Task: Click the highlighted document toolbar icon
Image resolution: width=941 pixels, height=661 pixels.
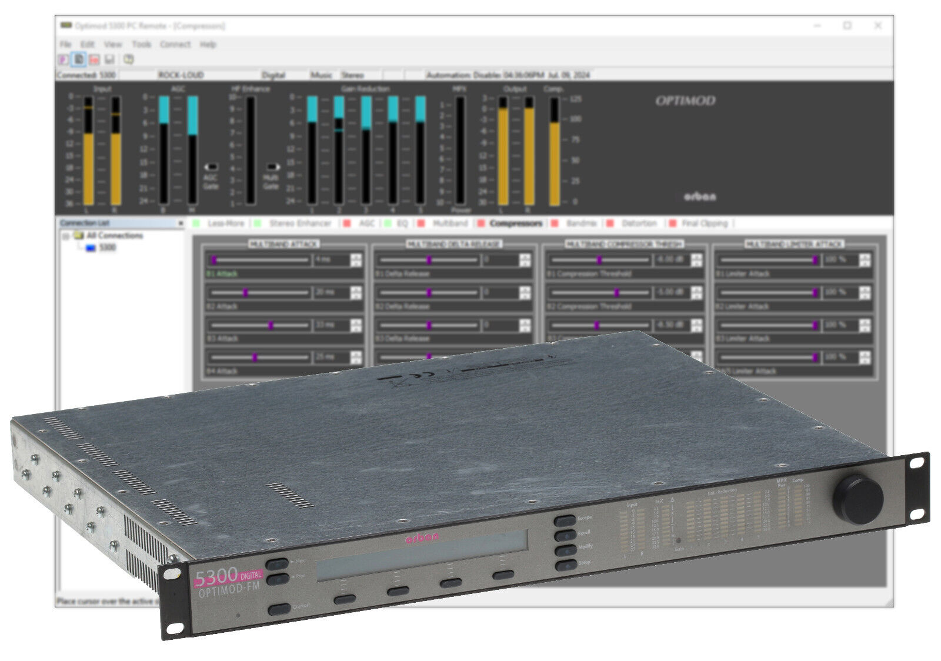Action: click(79, 59)
